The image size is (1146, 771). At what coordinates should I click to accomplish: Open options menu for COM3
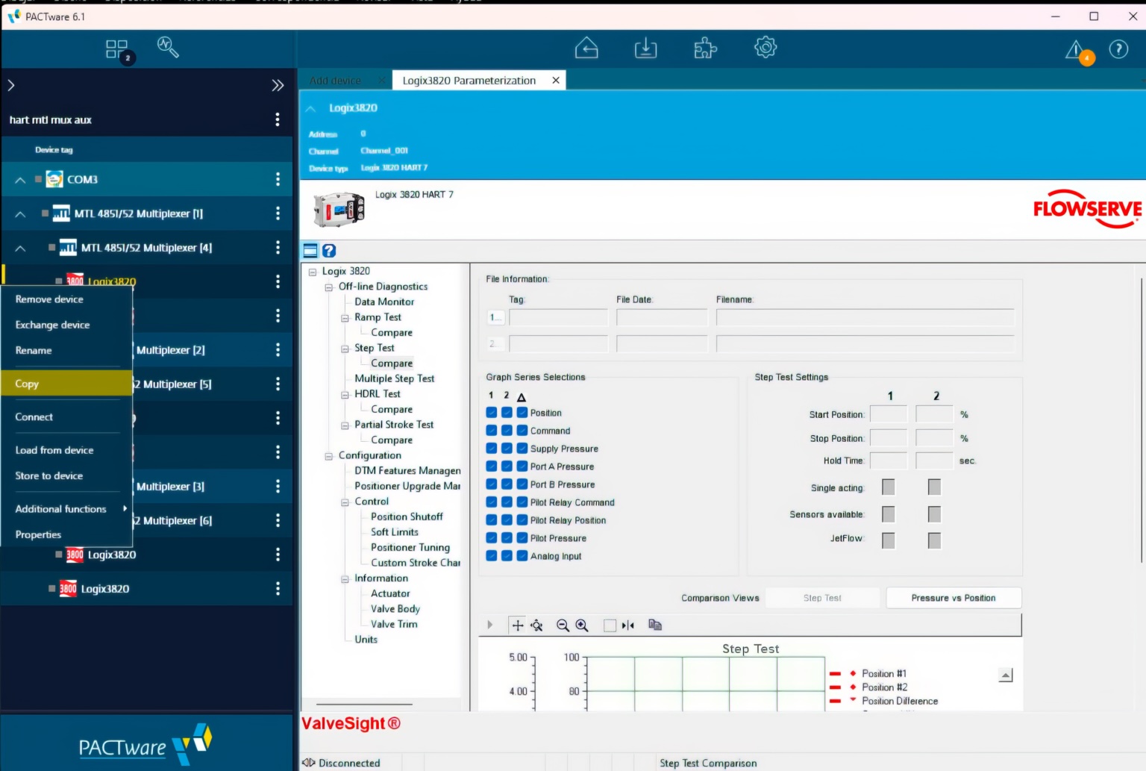tap(278, 179)
